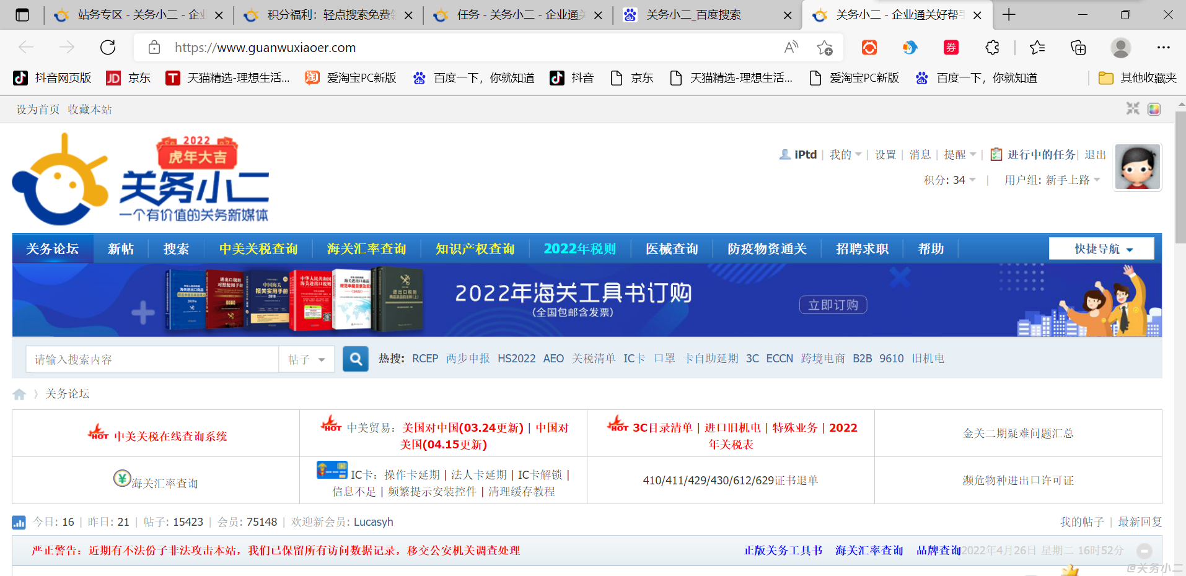Open the 消息 messages link
This screenshot has height=576, width=1186.
pyautogui.click(x=920, y=155)
